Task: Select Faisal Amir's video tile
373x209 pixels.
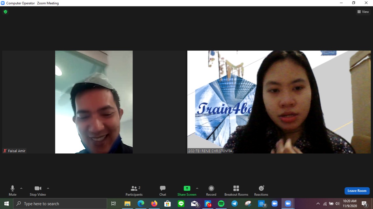Action: (x=94, y=102)
